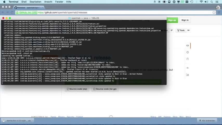Click the record circle icon in menu bar
Viewport: 222px width, 125px height.
point(159,2)
